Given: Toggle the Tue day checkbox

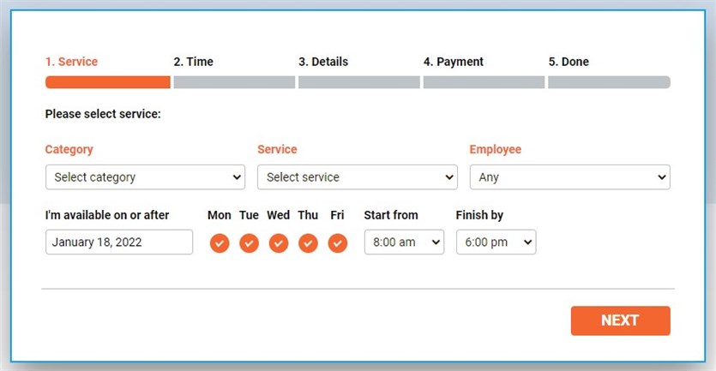Looking at the screenshot, I should [x=249, y=243].
